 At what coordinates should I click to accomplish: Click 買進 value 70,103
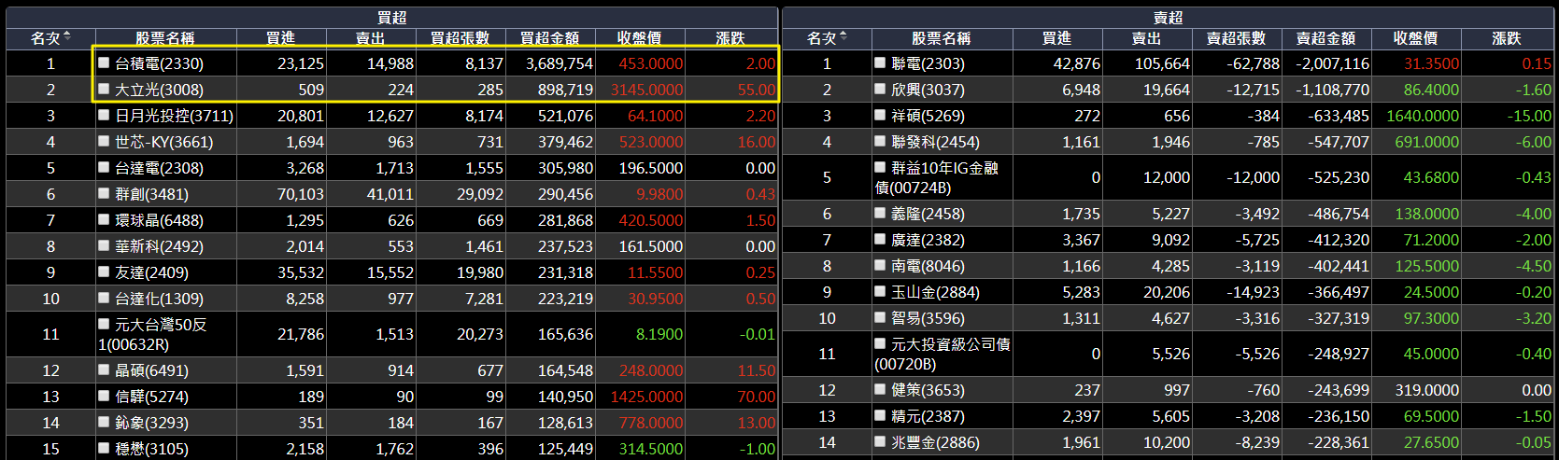tap(301, 194)
